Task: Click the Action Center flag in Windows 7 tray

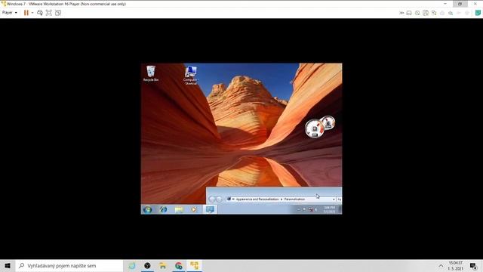Action: tap(304, 210)
